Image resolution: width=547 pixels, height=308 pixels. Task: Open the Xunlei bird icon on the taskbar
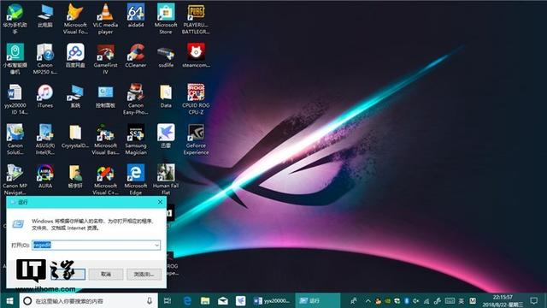241,300
